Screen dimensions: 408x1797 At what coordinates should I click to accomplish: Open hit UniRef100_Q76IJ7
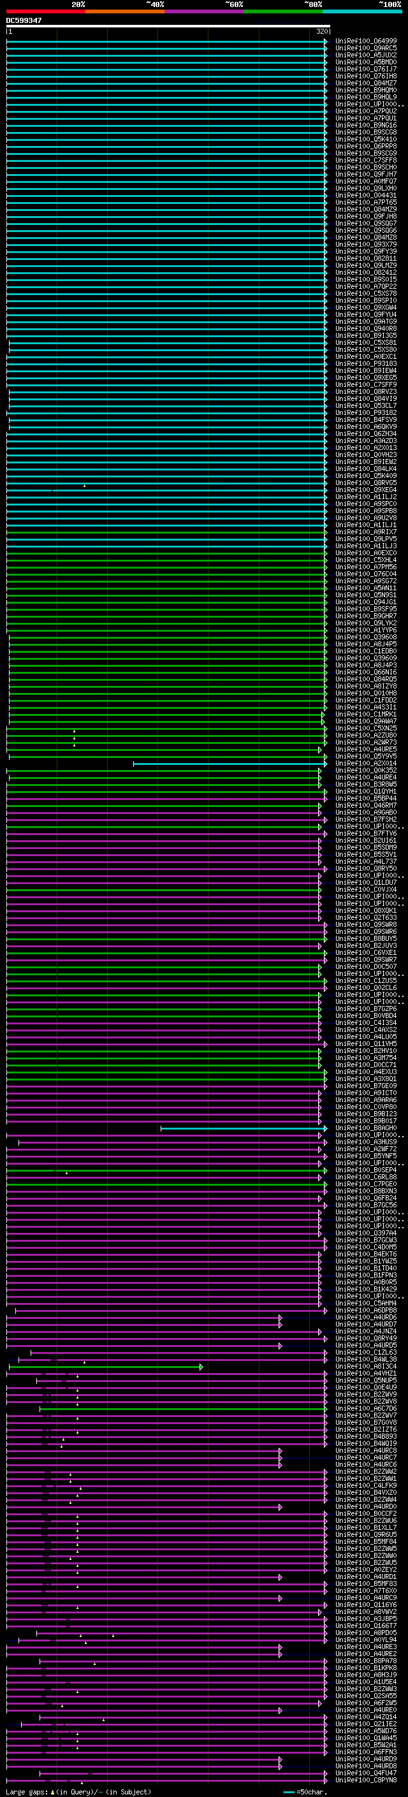(366, 69)
